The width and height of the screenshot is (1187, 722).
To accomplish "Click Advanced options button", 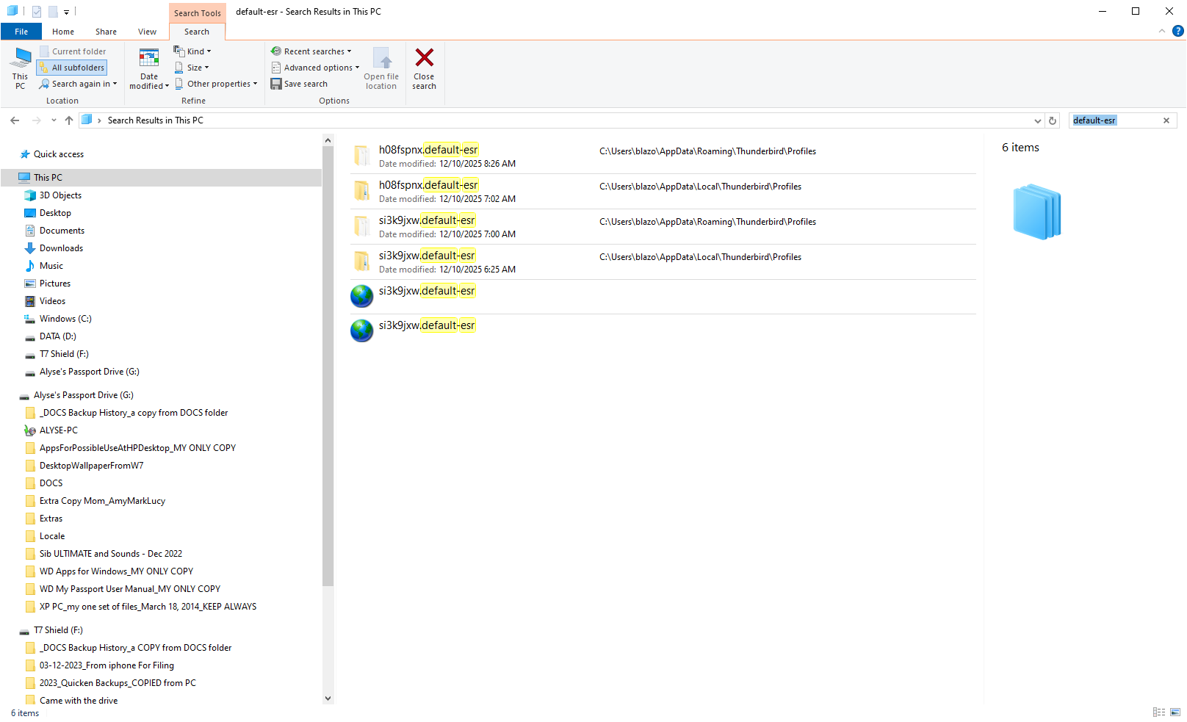I will (316, 68).
